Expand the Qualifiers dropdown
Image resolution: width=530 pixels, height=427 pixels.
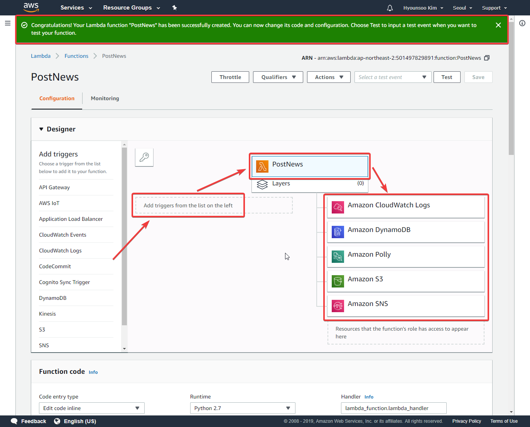tap(278, 77)
